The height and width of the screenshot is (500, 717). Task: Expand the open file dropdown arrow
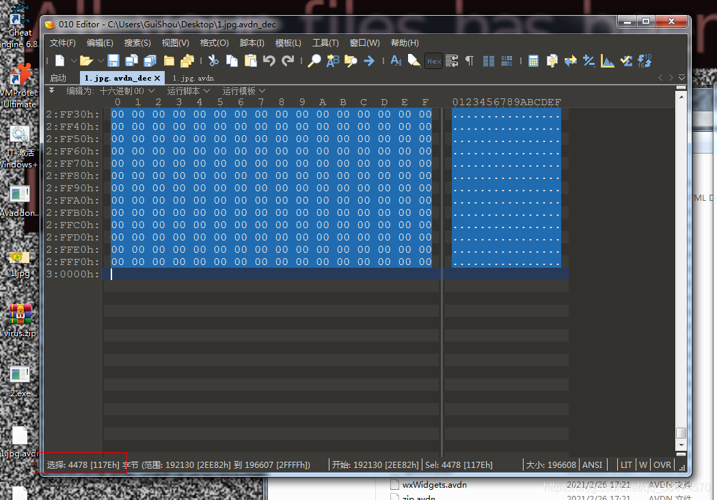[x=100, y=60]
